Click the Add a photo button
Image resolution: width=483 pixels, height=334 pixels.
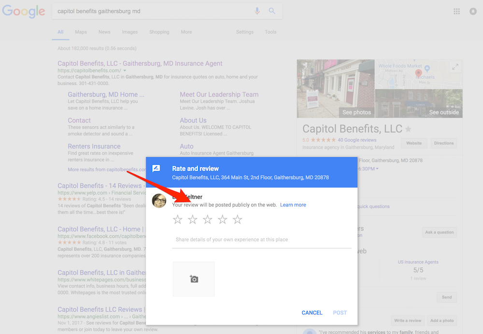(442, 320)
